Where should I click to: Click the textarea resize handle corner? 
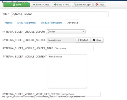click(x=86, y=88)
